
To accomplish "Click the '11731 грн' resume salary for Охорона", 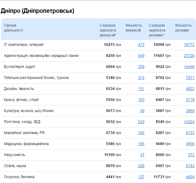I will point(162,177).
